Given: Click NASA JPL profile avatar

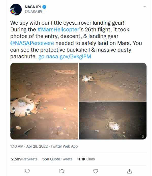Looking at the screenshot, I should tap(16, 9).
